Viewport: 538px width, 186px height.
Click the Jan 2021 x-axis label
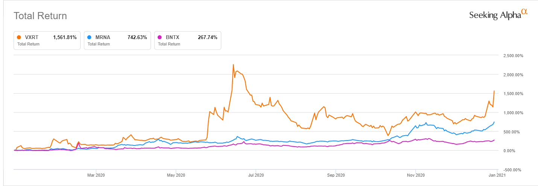(x=497, y=175)
